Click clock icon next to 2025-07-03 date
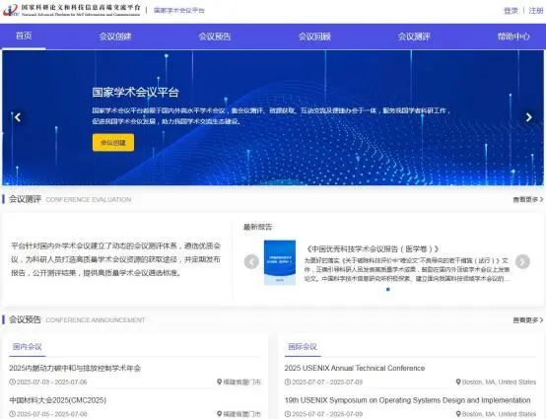The image size is (546, 419). 12,383
